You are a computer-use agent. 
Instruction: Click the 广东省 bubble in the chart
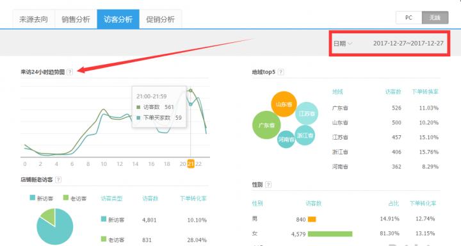point(266,125)
